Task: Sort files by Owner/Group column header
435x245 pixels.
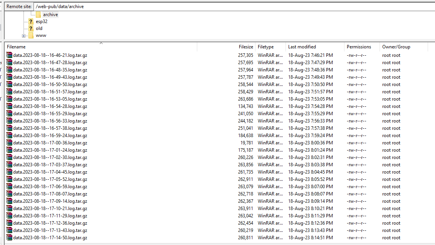Action: tap(404, 47)
